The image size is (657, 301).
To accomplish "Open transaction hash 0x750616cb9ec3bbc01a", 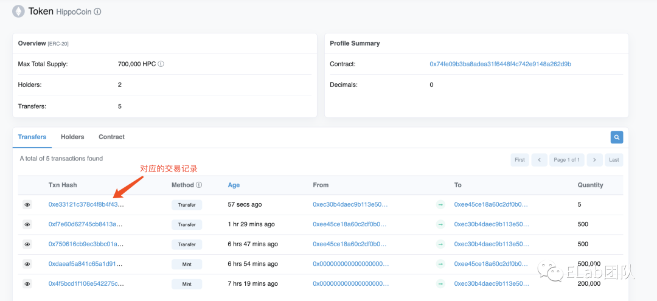I will click(86, 244).
